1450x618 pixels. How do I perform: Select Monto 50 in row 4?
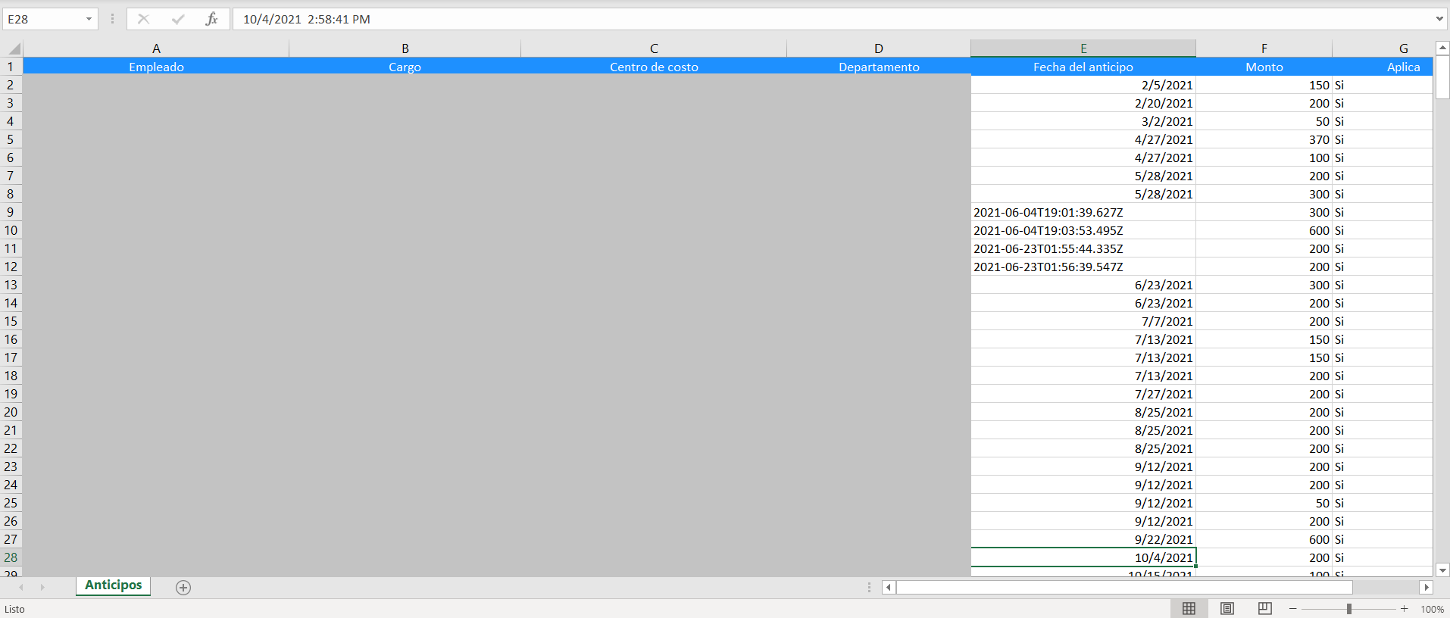click(1264, 121)
